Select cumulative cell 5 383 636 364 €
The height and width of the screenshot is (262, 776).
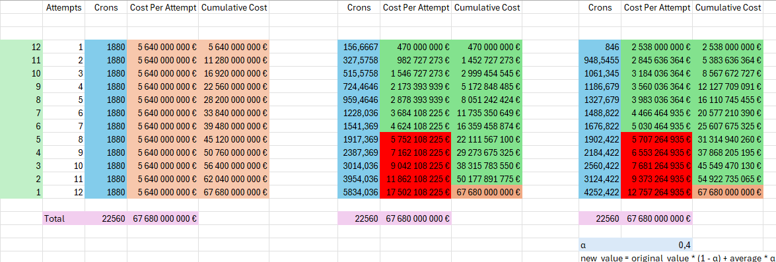pyautogui.click(x=728, y=60)
